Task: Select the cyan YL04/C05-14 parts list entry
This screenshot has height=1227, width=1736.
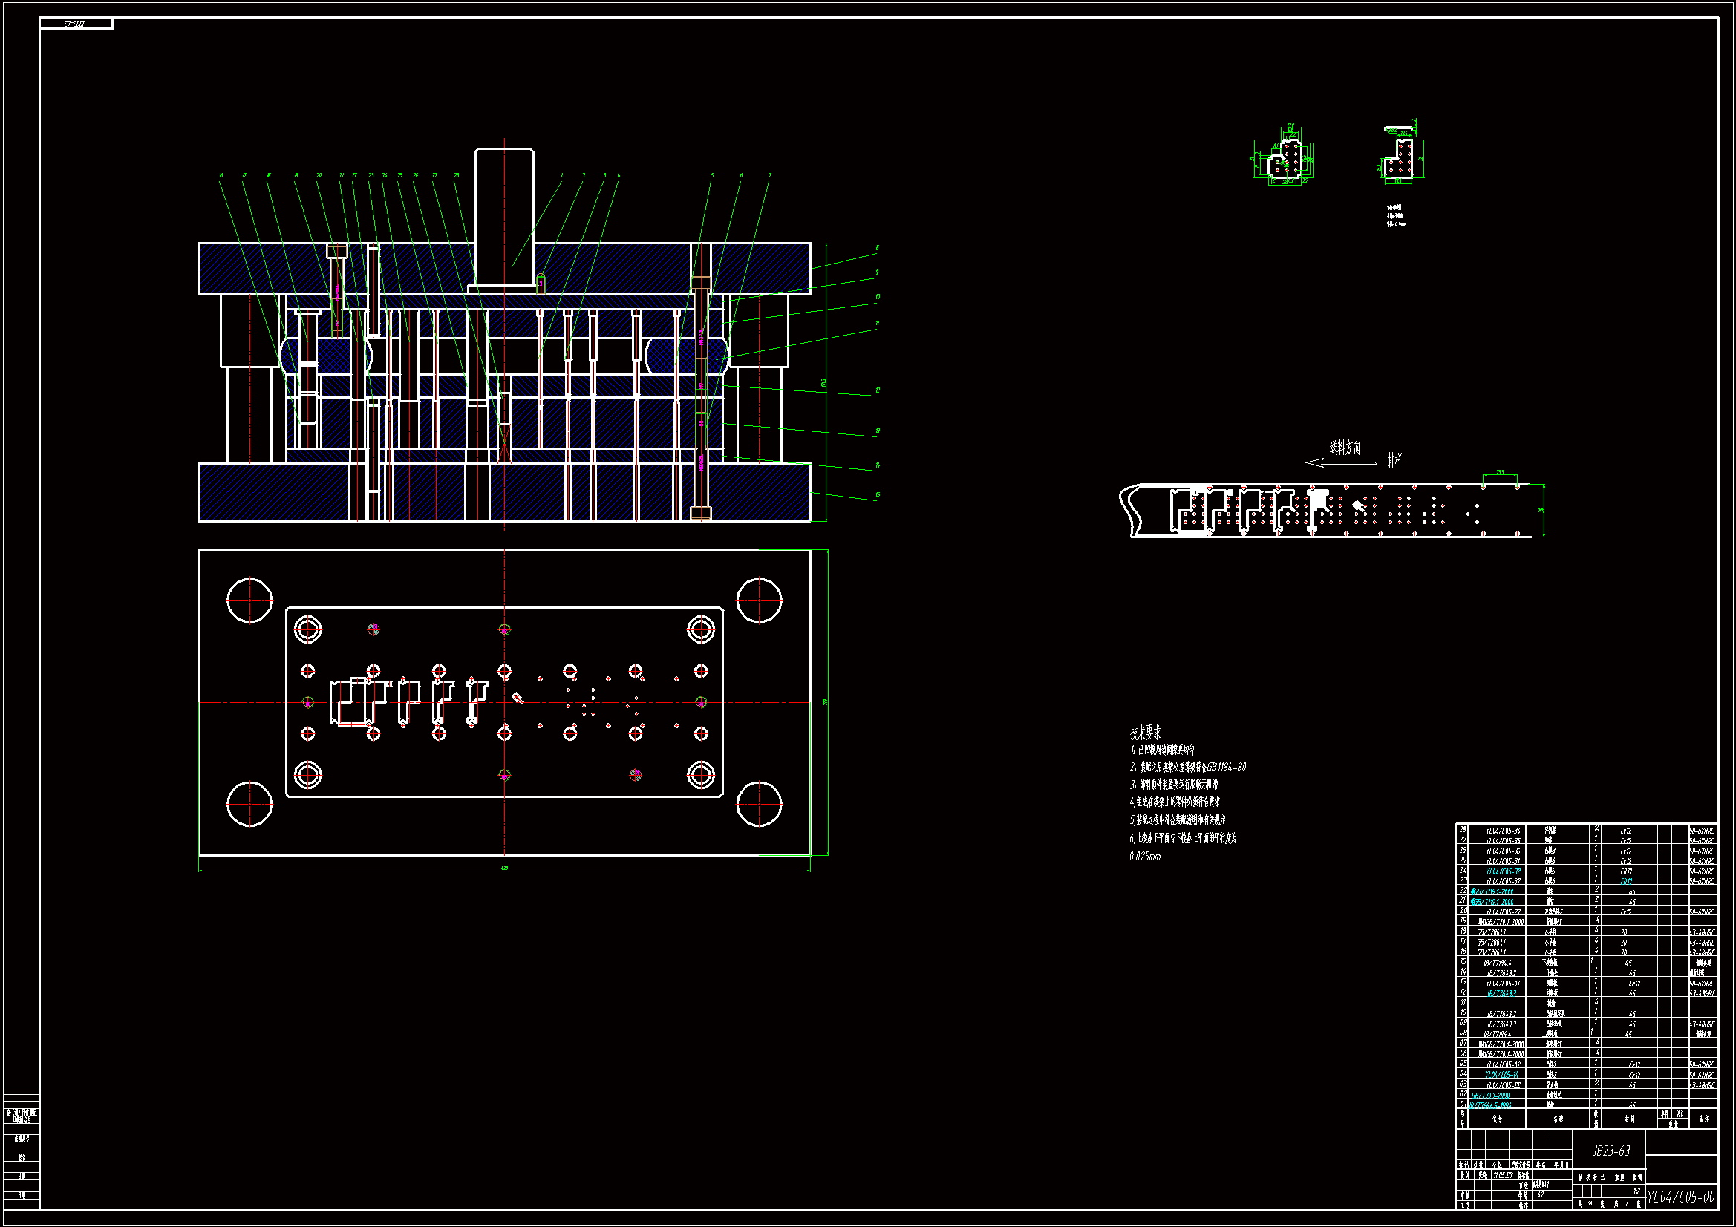Action: tap(1501, 1074)
